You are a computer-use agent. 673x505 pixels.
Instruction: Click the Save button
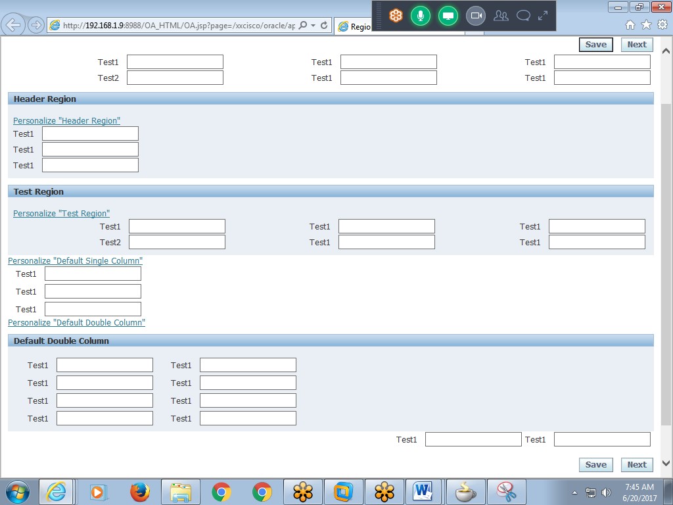click(x=595, y=44)
